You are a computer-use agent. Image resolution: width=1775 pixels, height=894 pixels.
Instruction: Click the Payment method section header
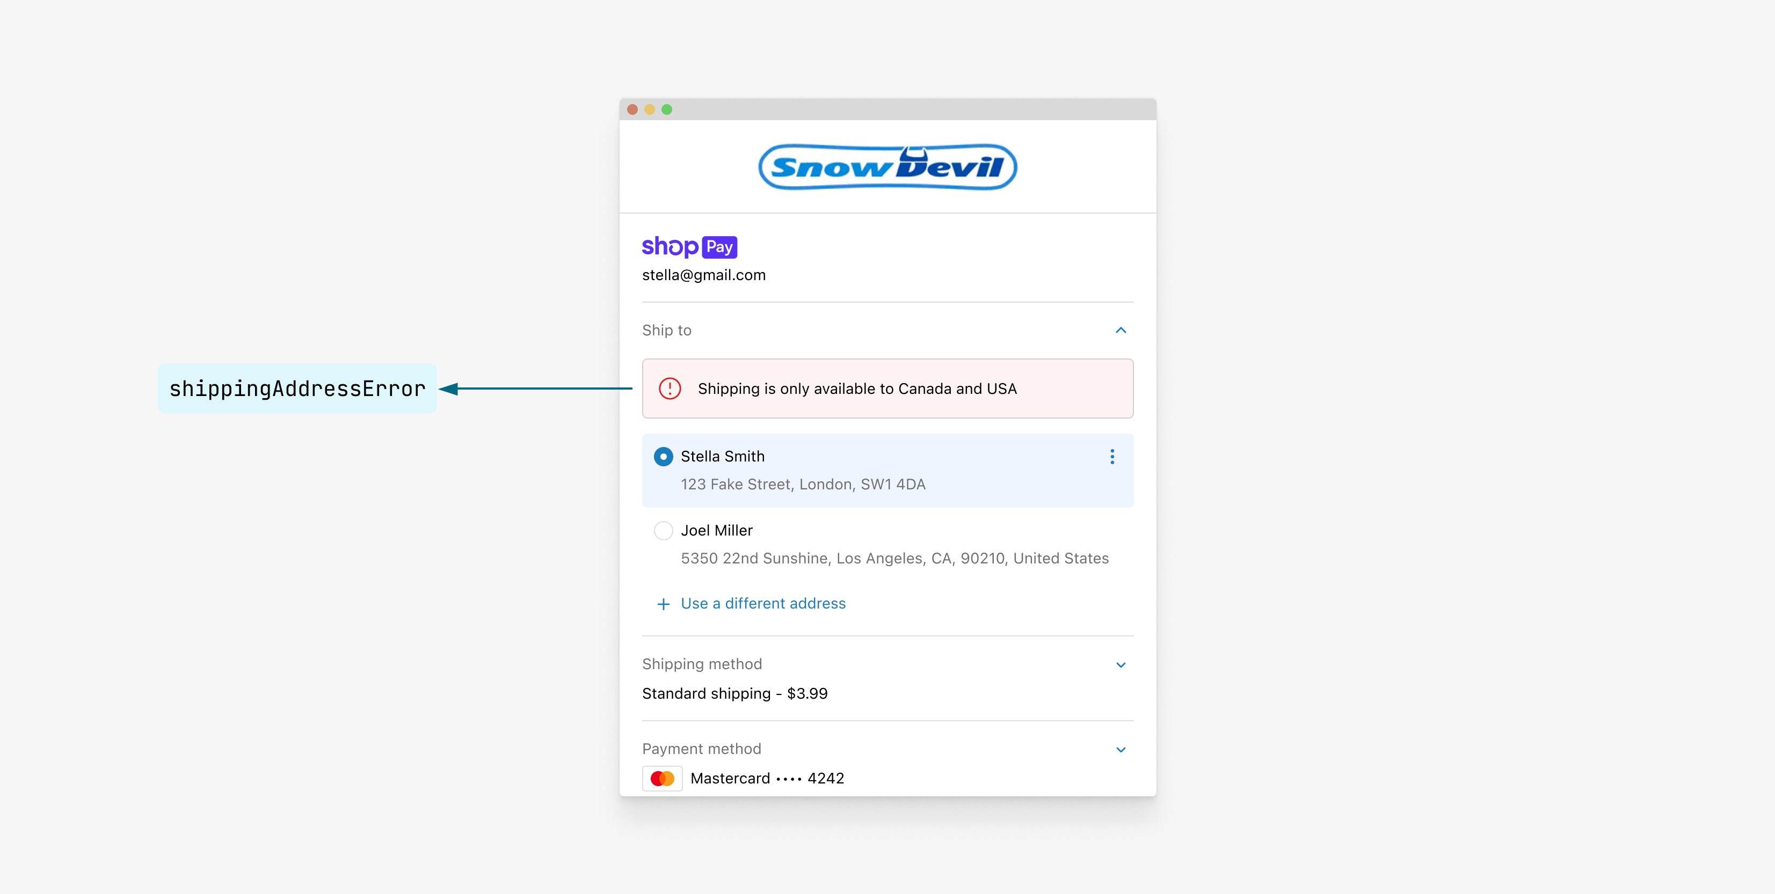[701, 749]
